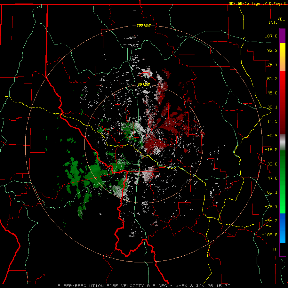
Task: Pick the green segment of velocity color bar
Action: pyautogui.click(x=283, y=182)
